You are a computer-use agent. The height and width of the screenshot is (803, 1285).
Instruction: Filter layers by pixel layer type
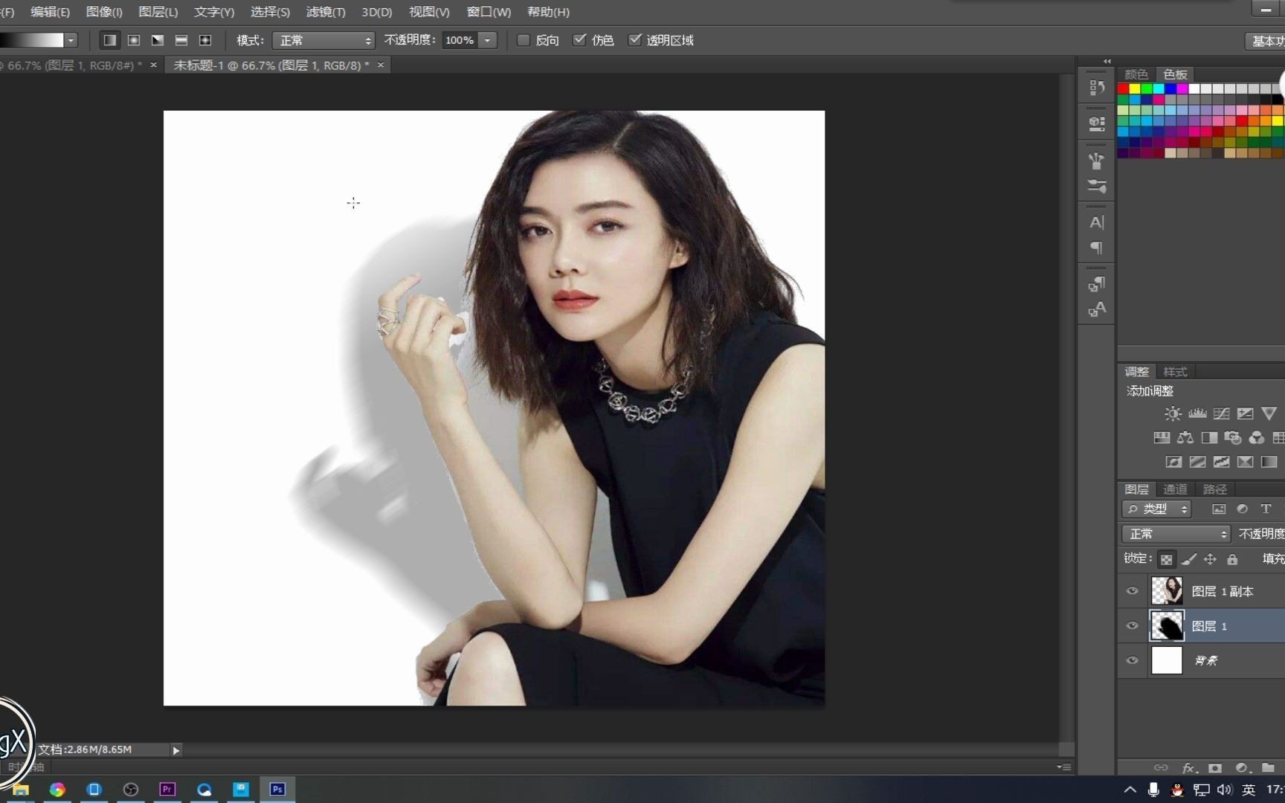1219,509
